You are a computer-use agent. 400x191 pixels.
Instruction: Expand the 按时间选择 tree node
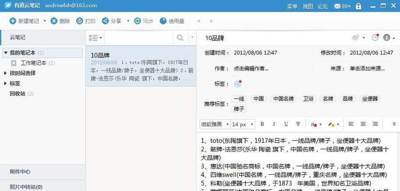(6, 73)
